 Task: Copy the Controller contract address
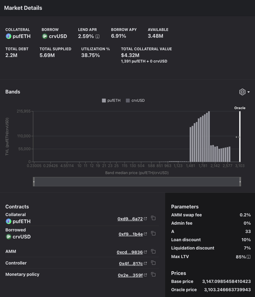[x=153, y=263]
